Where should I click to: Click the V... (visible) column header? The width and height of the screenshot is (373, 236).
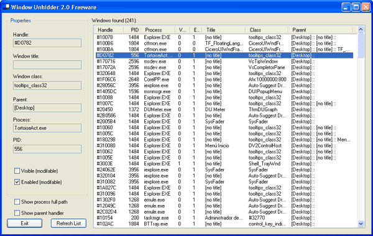point(182,30)
